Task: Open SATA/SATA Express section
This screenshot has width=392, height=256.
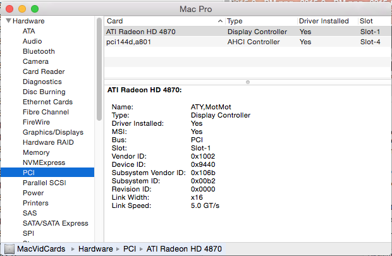Action: (56, 223)
